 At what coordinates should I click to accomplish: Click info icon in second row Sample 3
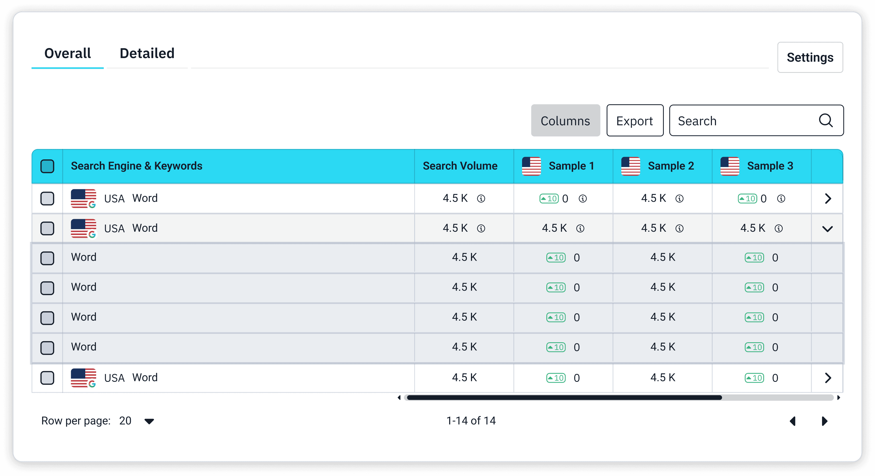point(779,228)
